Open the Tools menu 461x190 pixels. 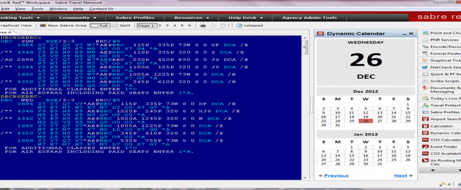(x=37, y=9)
